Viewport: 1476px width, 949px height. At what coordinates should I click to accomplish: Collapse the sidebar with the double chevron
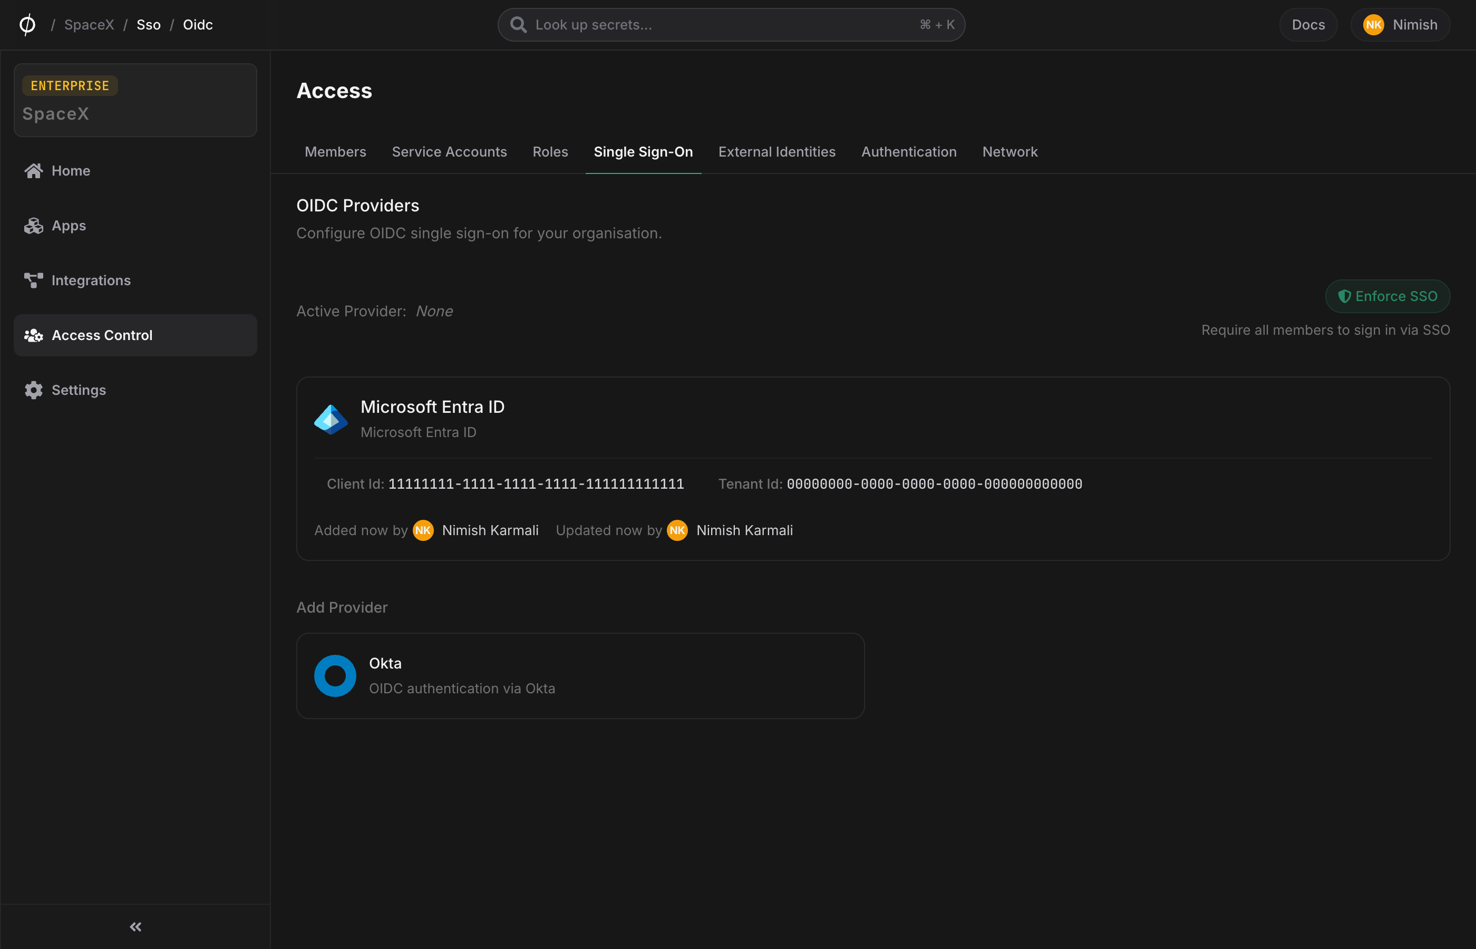click(135, 926)
